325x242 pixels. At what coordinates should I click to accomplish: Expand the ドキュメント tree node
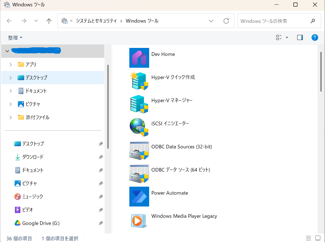pyautogui.click(x=10, y=91)
